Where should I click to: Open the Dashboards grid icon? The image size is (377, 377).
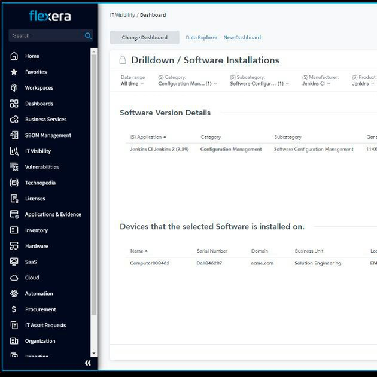[x=14, y=104]
